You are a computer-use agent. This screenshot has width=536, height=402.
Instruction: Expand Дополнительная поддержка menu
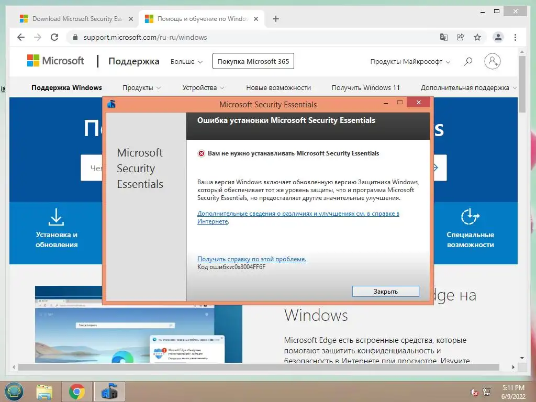(x=468, y=88)
